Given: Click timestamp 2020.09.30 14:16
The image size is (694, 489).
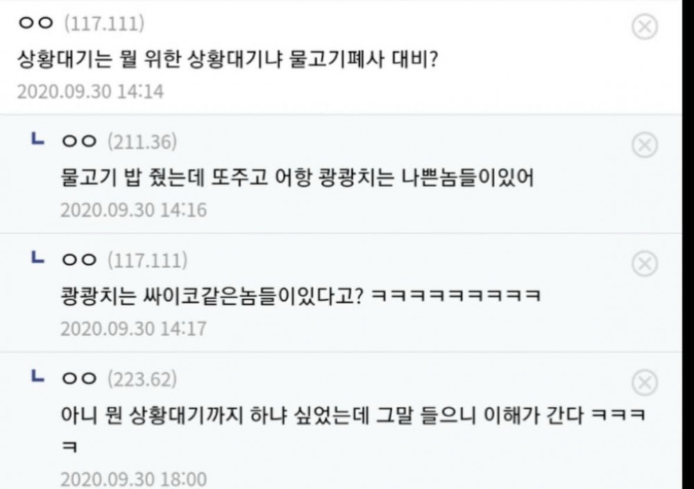Looking at the screenshot, I should 134,210.
